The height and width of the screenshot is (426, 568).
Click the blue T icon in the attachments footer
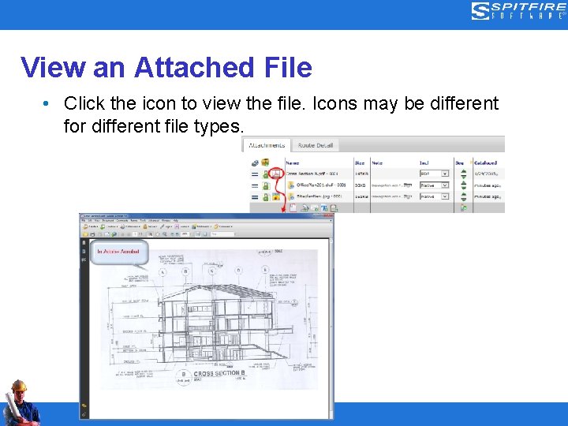pyautogui.click(x=324, y=208)
